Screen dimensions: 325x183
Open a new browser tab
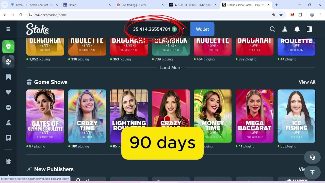(x=277, y=5)
